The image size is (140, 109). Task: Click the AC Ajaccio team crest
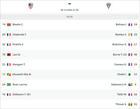click(x=31, y=6)
